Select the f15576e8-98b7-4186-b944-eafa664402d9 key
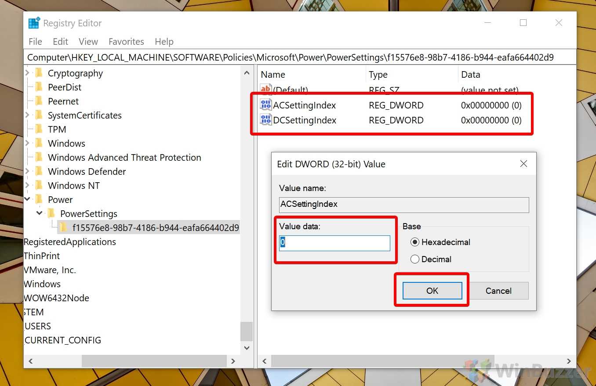596x386 pixels. [156, 227]
